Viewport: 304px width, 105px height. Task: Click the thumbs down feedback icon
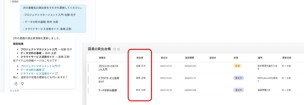click(x=22, y=84)
